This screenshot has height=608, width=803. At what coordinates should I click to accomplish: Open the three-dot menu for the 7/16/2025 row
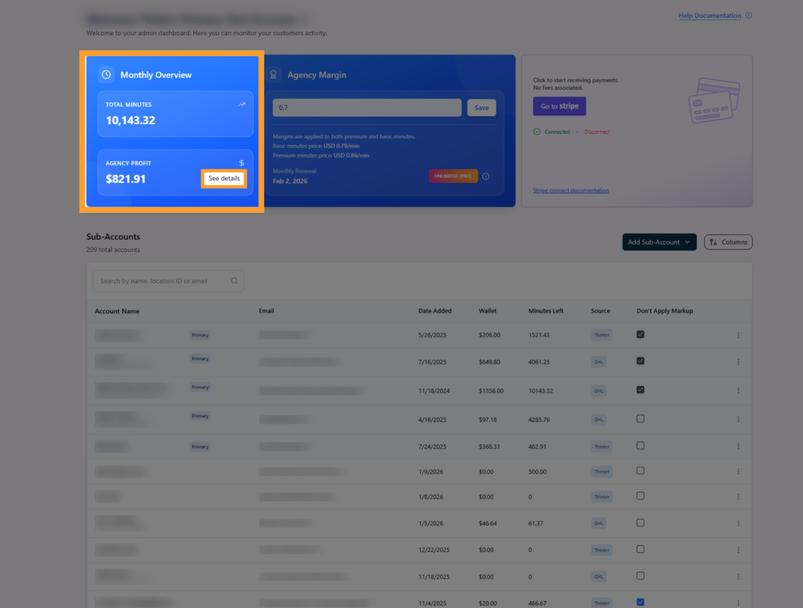(738, 361)
